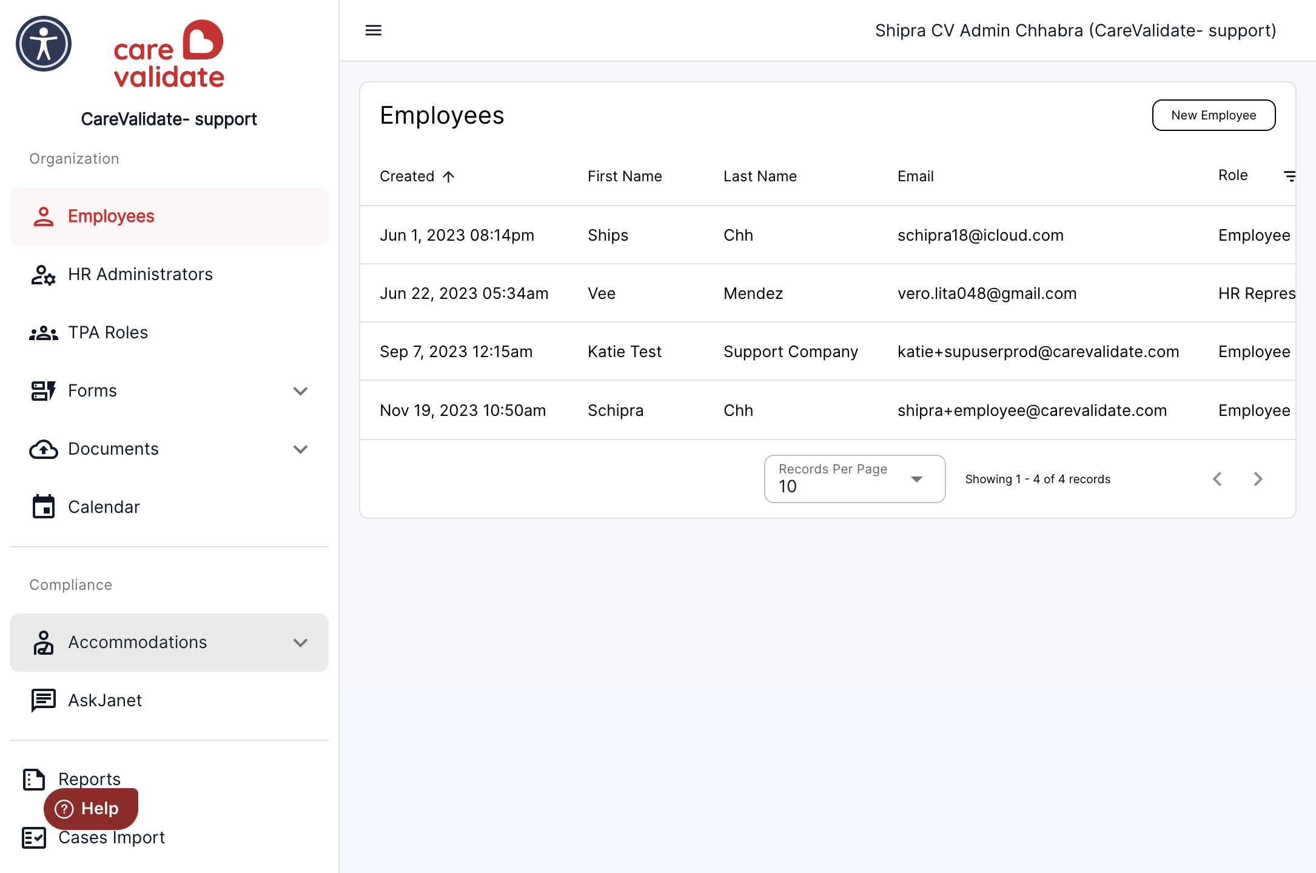Click the Jun 1, 2023 08:14pm created cell

coord(457,235)
